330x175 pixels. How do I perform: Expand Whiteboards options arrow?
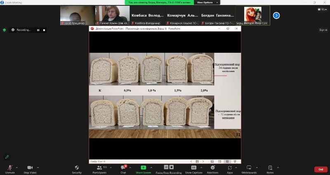coord(257,168)
